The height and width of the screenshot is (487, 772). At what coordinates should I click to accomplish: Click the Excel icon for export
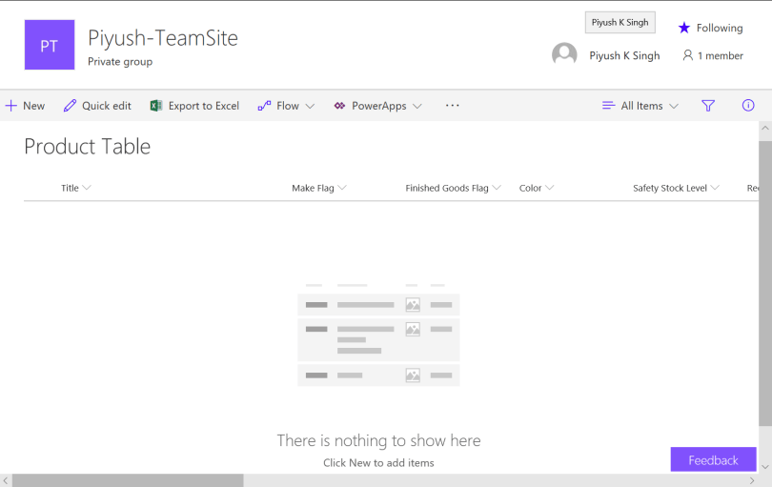(x=156, y=106)
